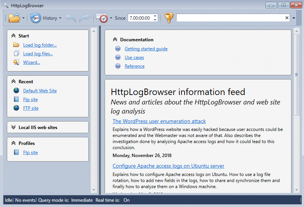Click the forward arrow toolbar icon
The image size is (304, 207).
[85, 18]
